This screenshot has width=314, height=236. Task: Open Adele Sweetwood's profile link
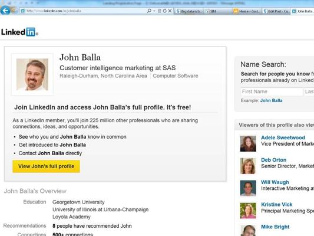click(283, 137)
